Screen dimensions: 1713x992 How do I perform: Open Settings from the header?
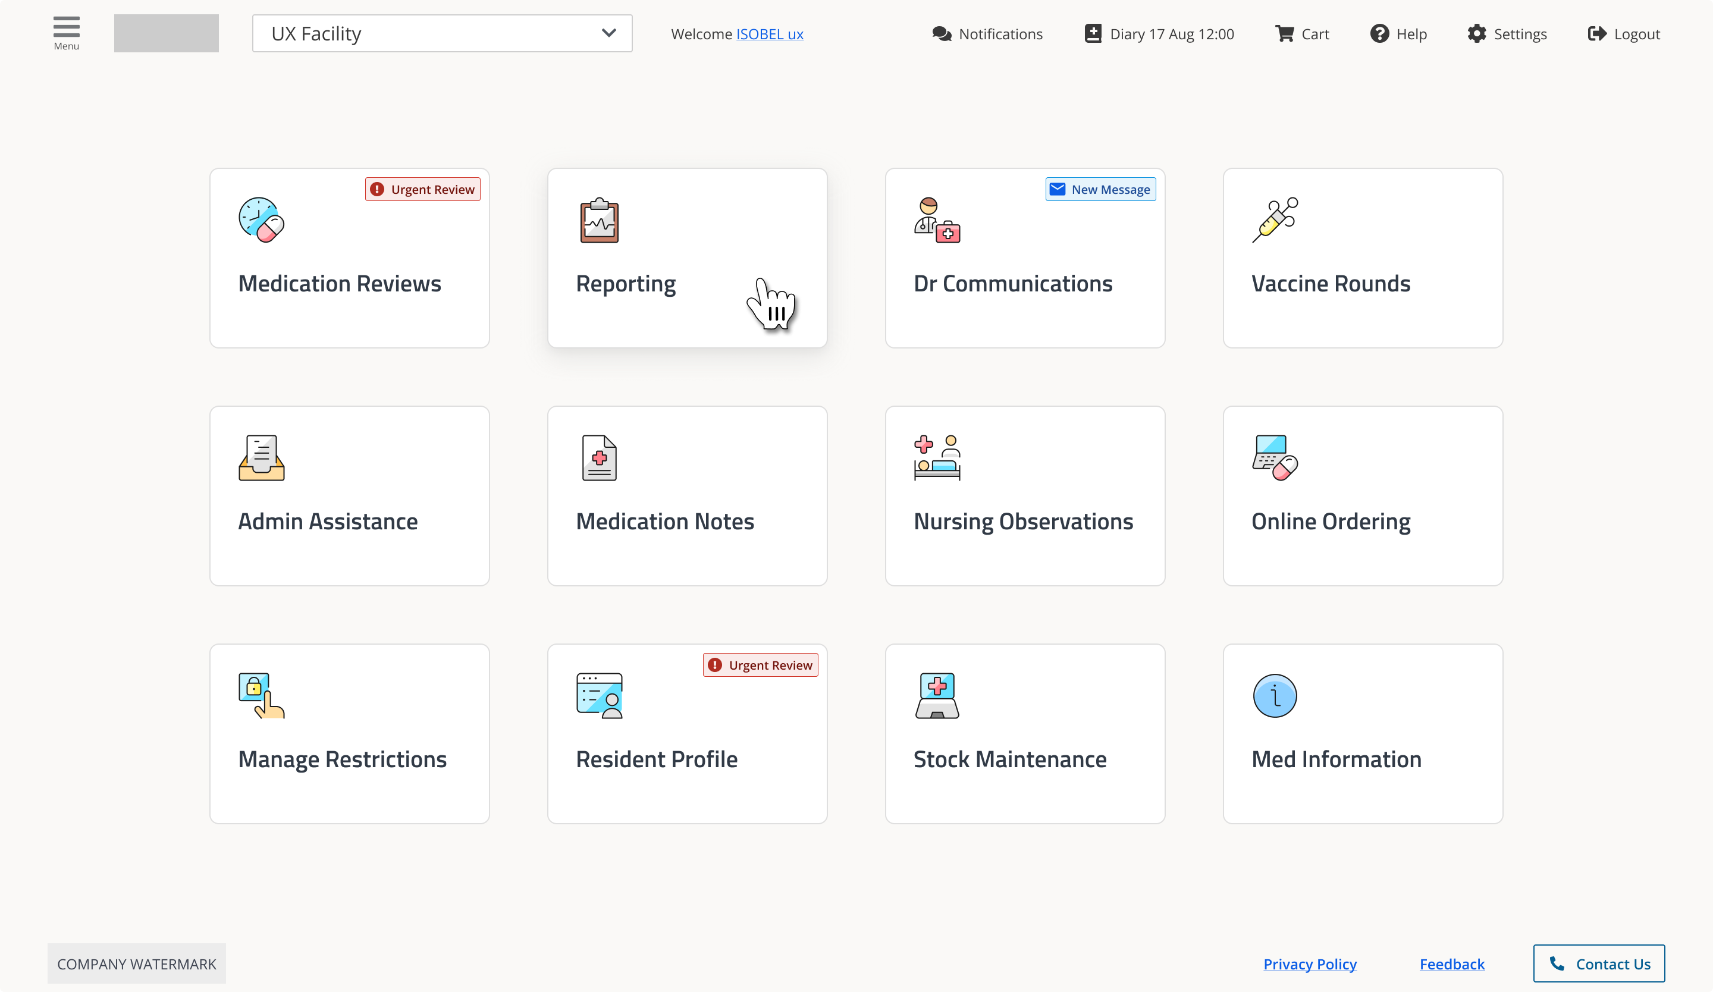pos(1507,34)
